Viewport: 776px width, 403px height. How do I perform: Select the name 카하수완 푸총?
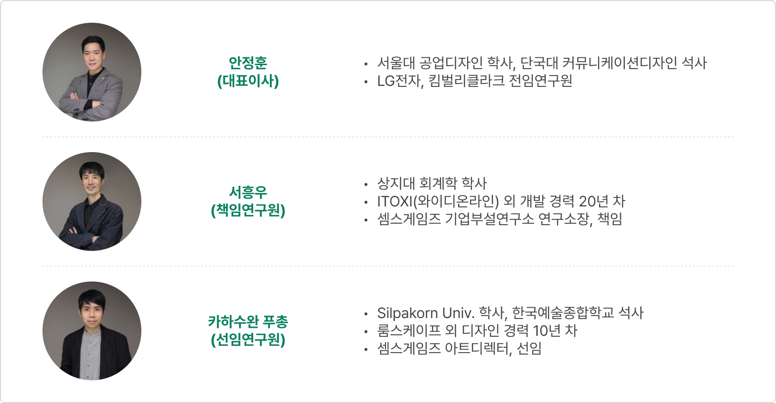[x=248, y=322]
